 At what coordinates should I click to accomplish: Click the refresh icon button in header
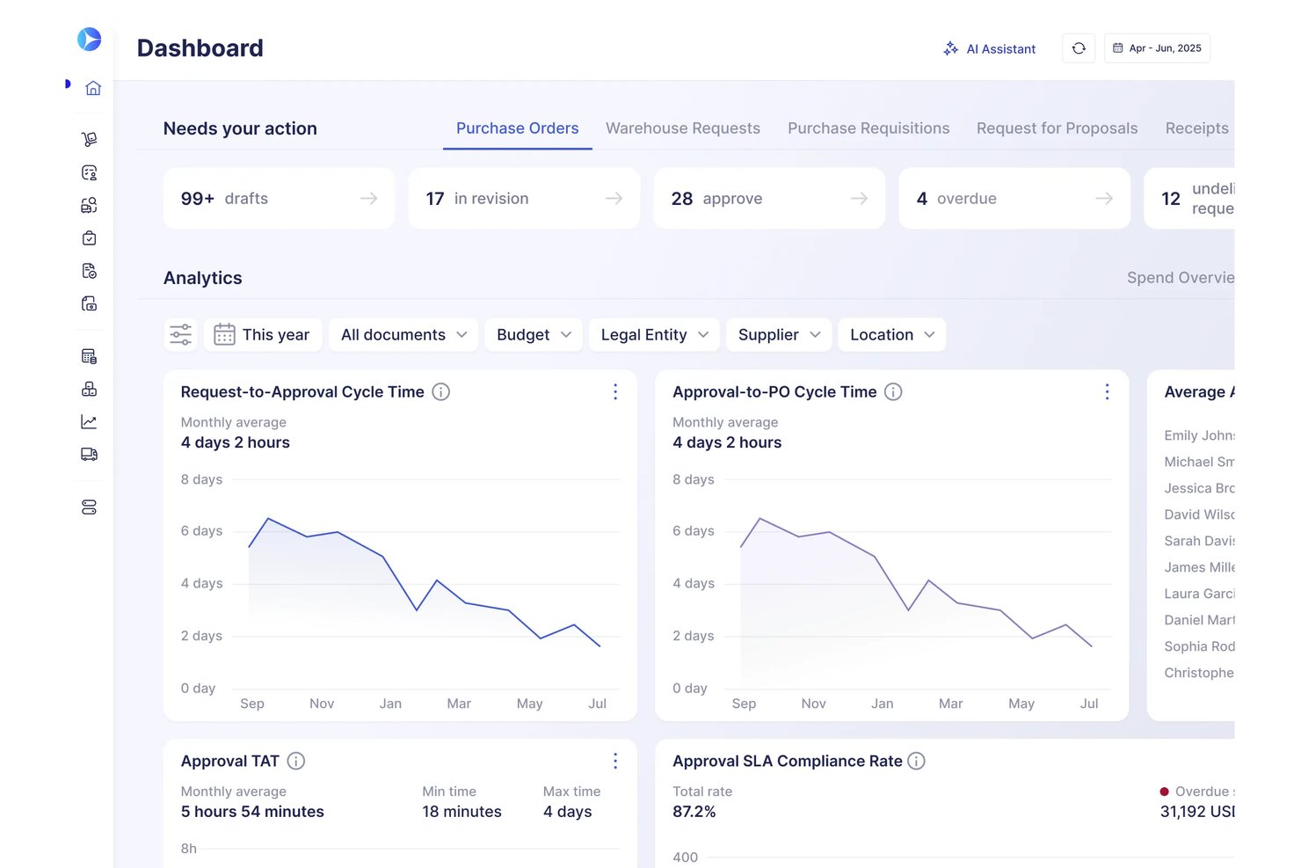pos(1079,48)
